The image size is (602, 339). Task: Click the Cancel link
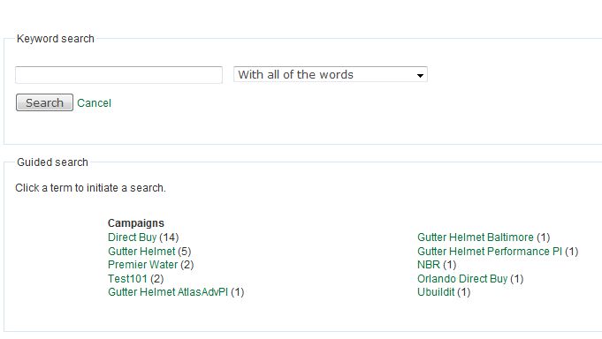coord(94,102)
